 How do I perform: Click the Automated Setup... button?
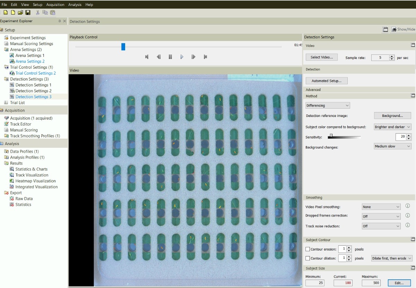pyautogui.click(x=327, y=81)
